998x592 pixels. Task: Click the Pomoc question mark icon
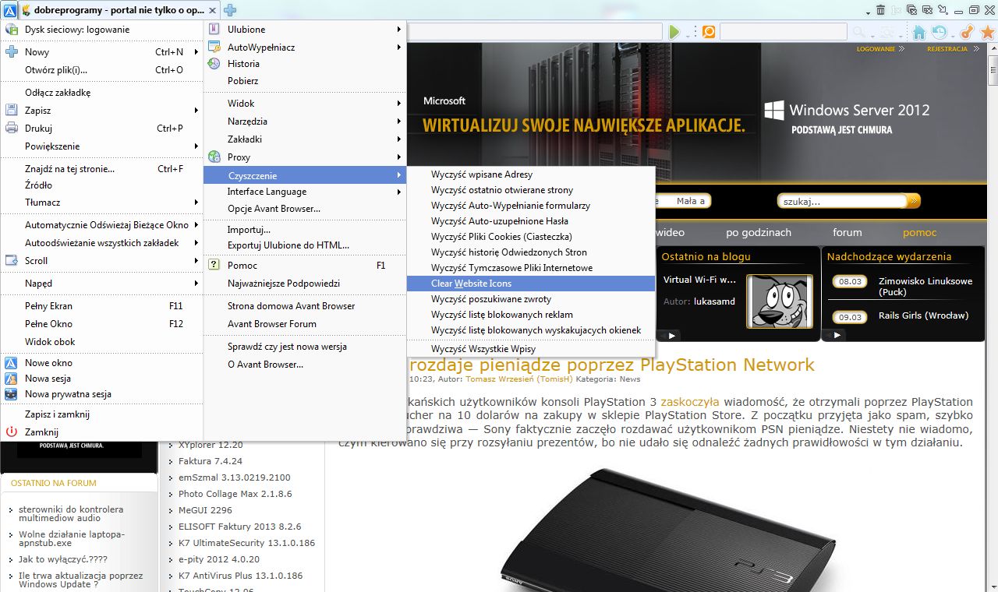point(214,266)
